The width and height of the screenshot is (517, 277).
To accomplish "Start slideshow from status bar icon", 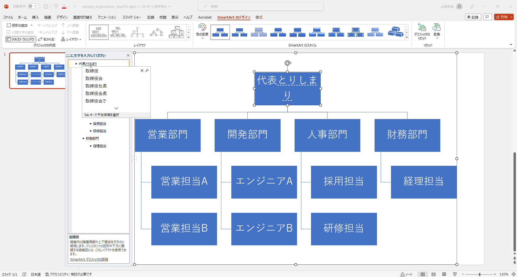I will click(x=455, y=274).
